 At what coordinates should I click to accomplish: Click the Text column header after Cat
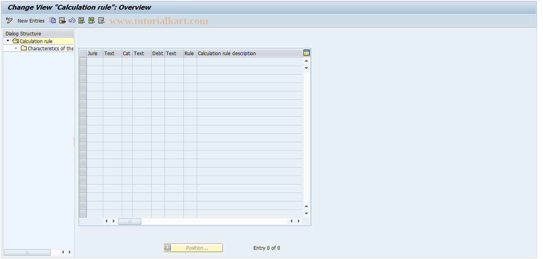pos(142,53)
